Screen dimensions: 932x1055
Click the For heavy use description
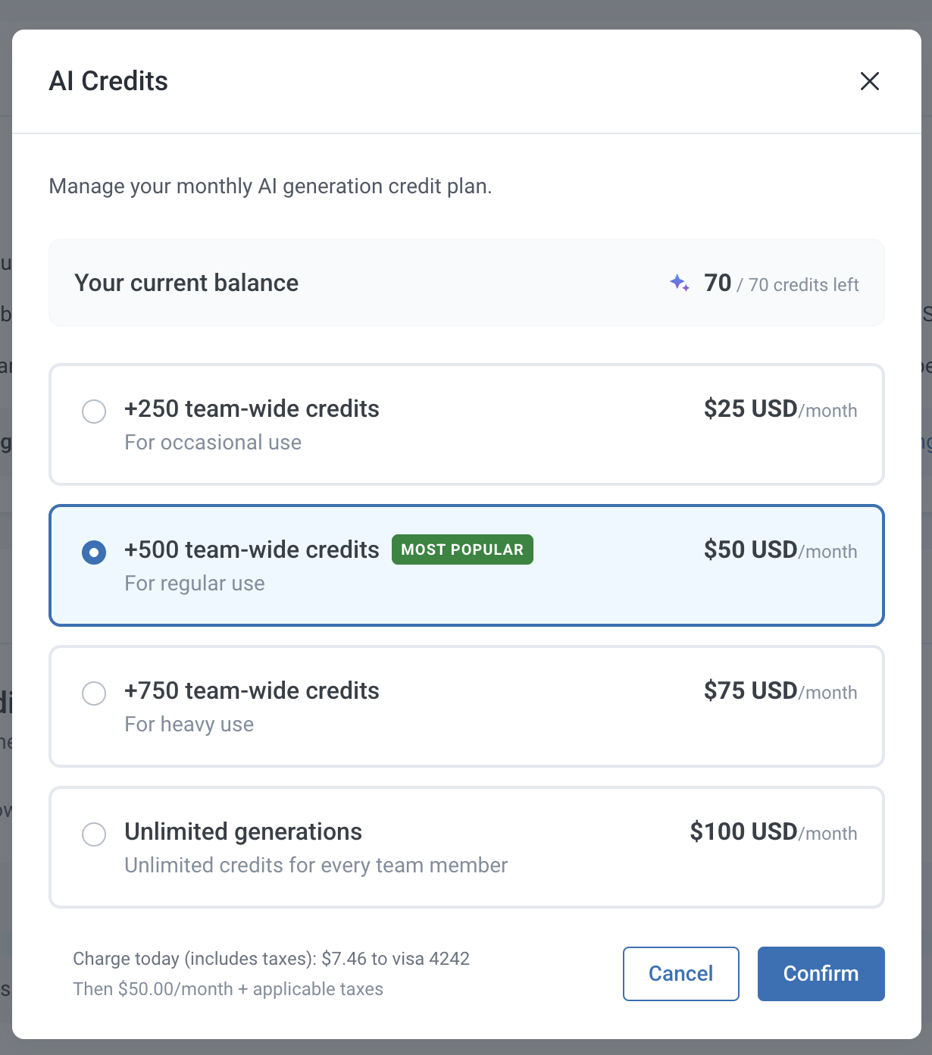pos(189,725)
